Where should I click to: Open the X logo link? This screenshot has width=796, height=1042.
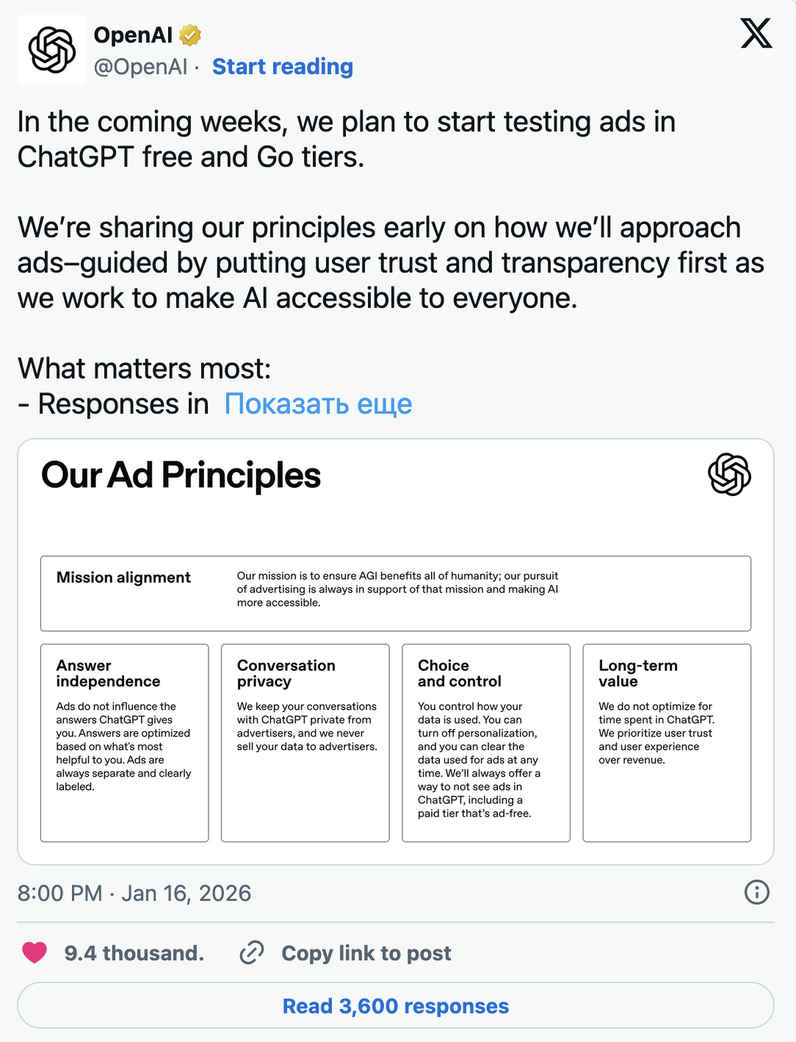[x=756, y=34]
